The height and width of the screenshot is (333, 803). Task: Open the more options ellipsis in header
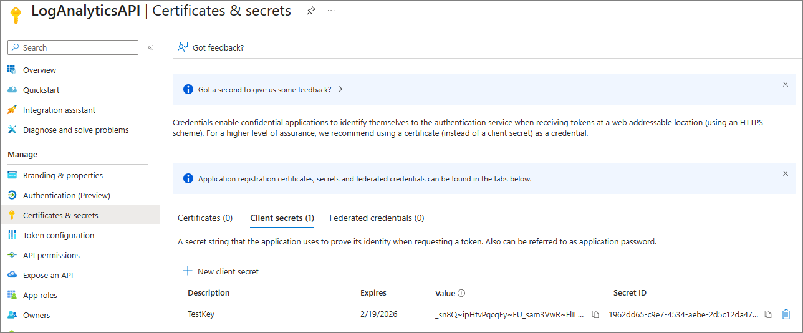(331, 11)
